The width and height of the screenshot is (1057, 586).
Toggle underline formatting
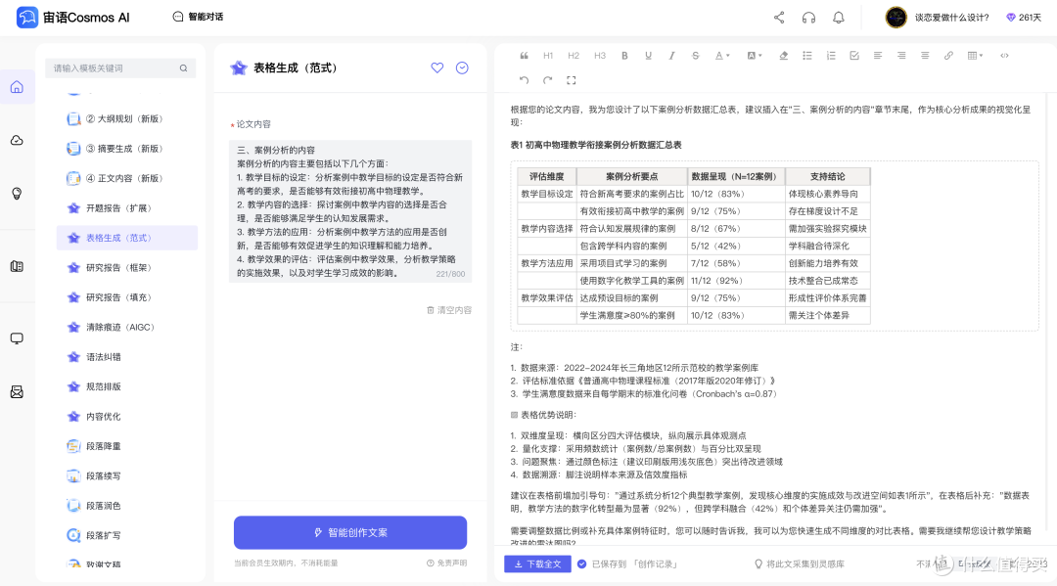click(649, 56)
